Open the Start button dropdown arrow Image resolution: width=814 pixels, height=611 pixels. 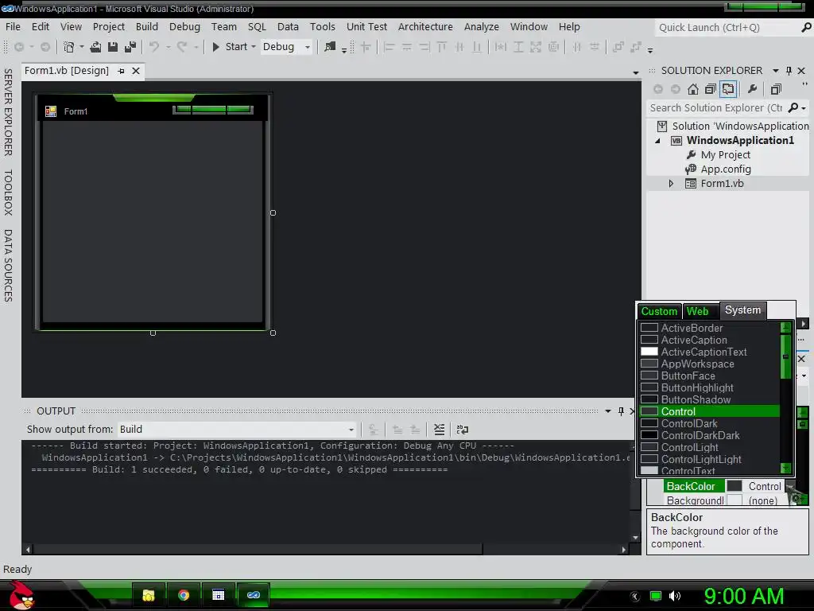pos(254,47)
